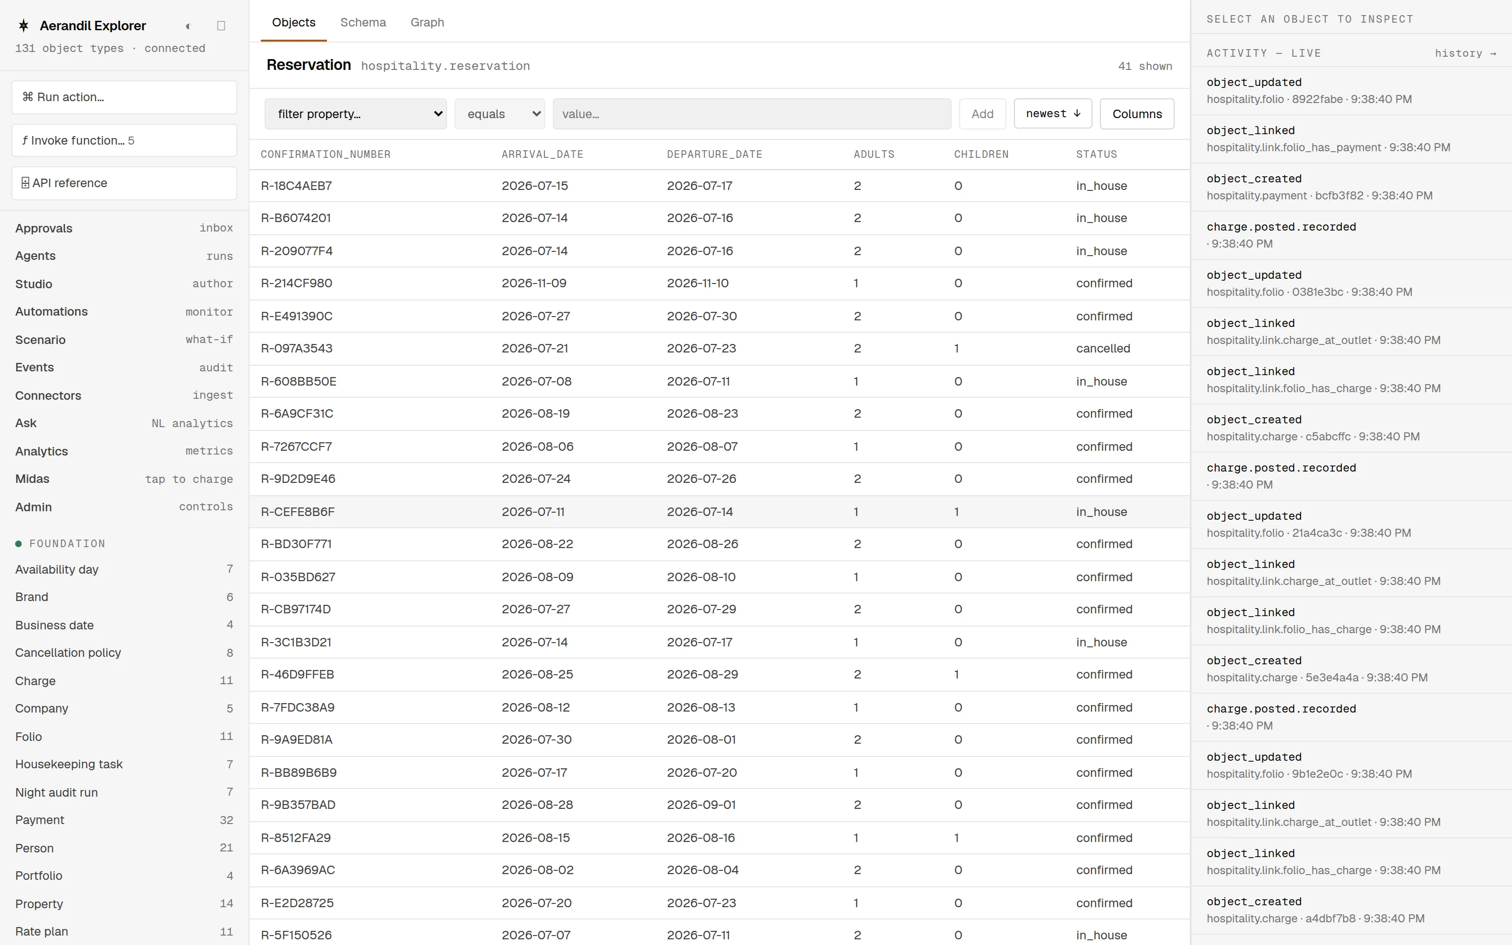Switch to the Graph tab
Screen dimensions: 1512x945
pyautogui.click(x=427, y=23)
